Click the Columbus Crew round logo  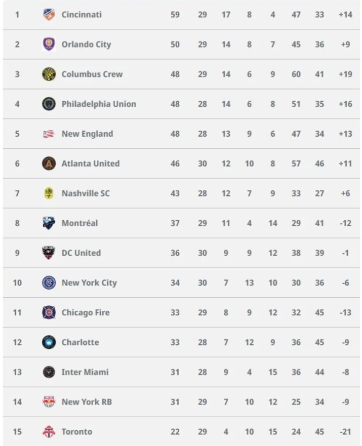(49, 74)
